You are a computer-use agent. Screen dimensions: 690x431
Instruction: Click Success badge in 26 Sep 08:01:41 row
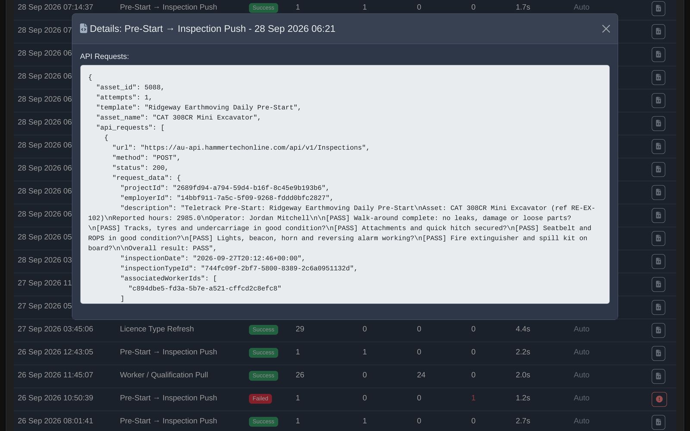[x=263, y=422]
